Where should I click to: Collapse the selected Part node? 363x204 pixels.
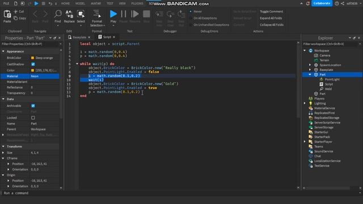pos(310,74)
